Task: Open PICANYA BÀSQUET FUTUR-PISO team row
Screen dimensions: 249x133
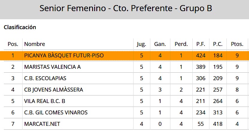Action: coord(124,56)
